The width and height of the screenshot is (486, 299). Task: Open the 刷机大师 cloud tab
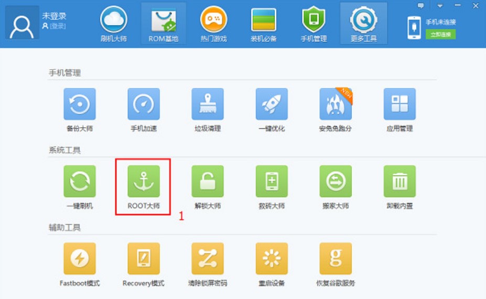pyautogui.click(x=114, y=24)
